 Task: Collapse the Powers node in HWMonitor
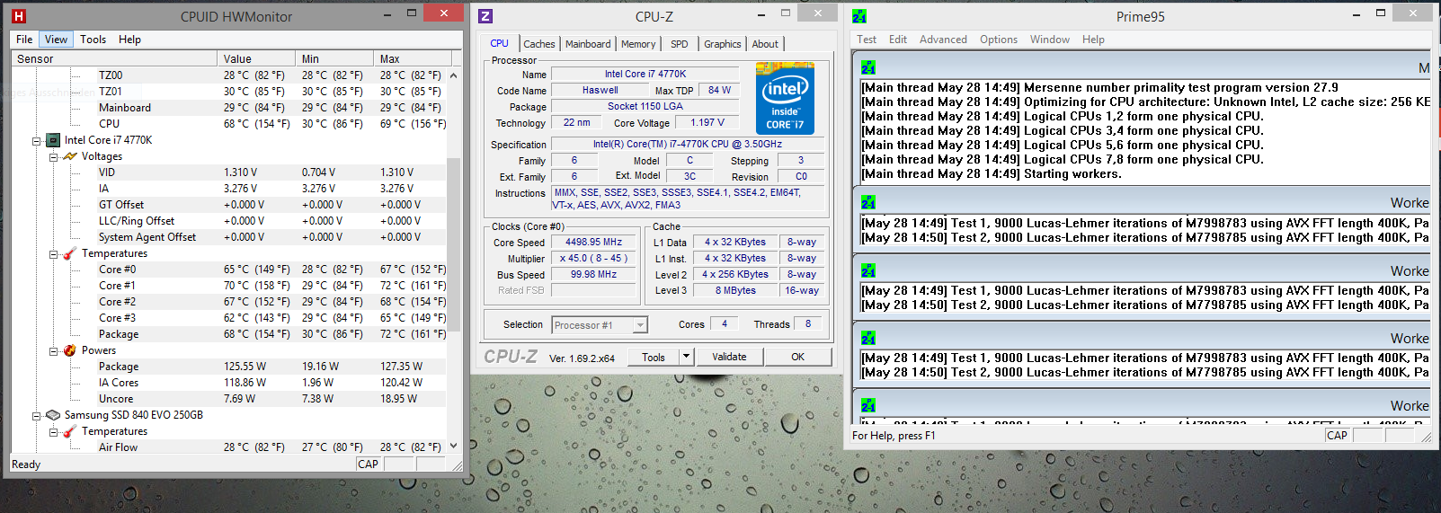pos(54,351)
